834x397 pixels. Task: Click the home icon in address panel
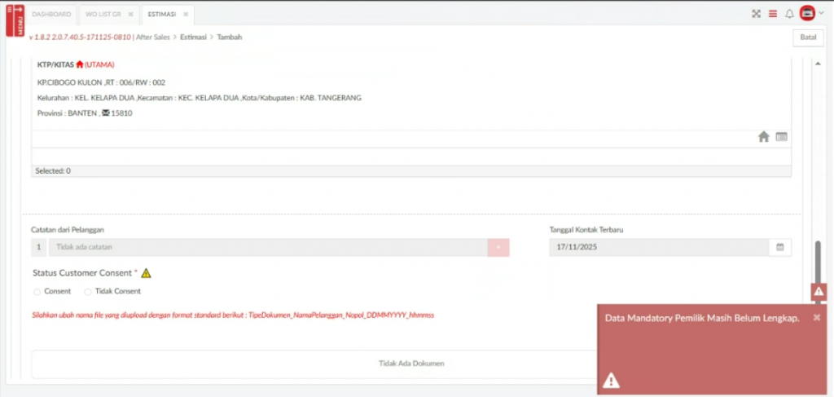pos(763,137)
